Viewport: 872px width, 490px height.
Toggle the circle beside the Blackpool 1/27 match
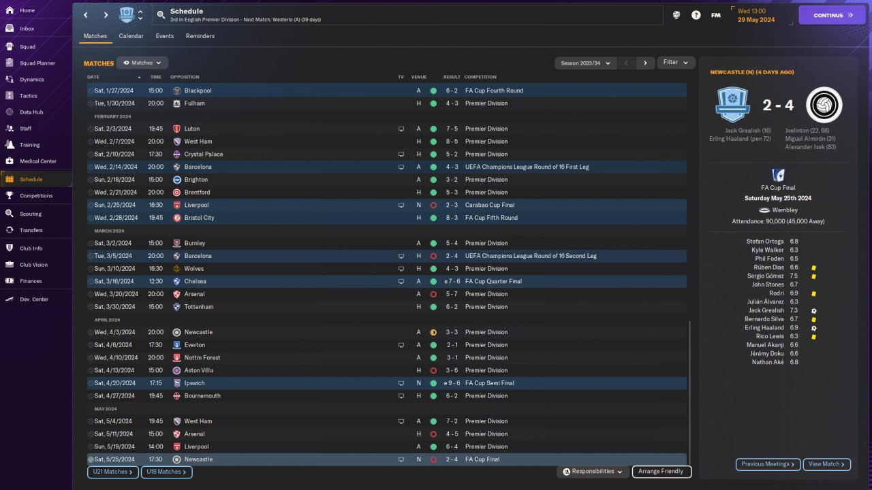tap(91, 91)
